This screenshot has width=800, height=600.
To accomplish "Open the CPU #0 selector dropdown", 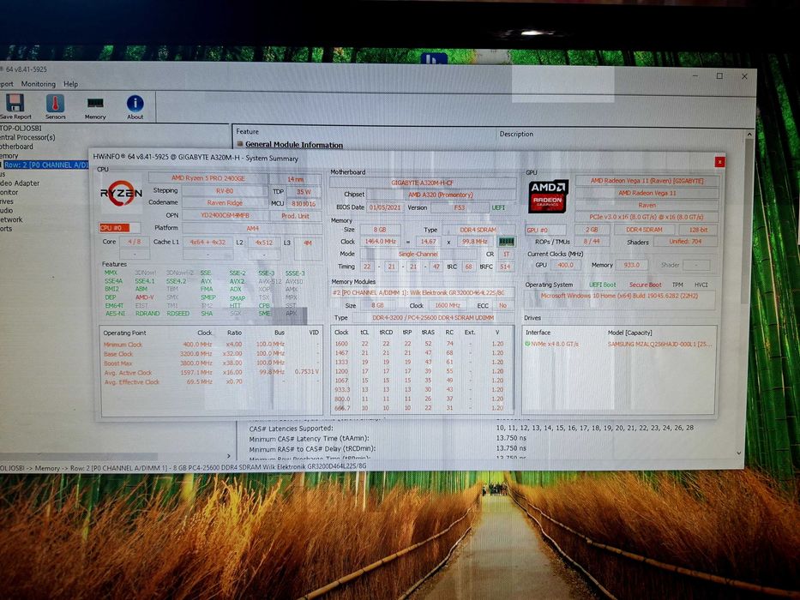I will pyautogui.click(x=119, y=228).
